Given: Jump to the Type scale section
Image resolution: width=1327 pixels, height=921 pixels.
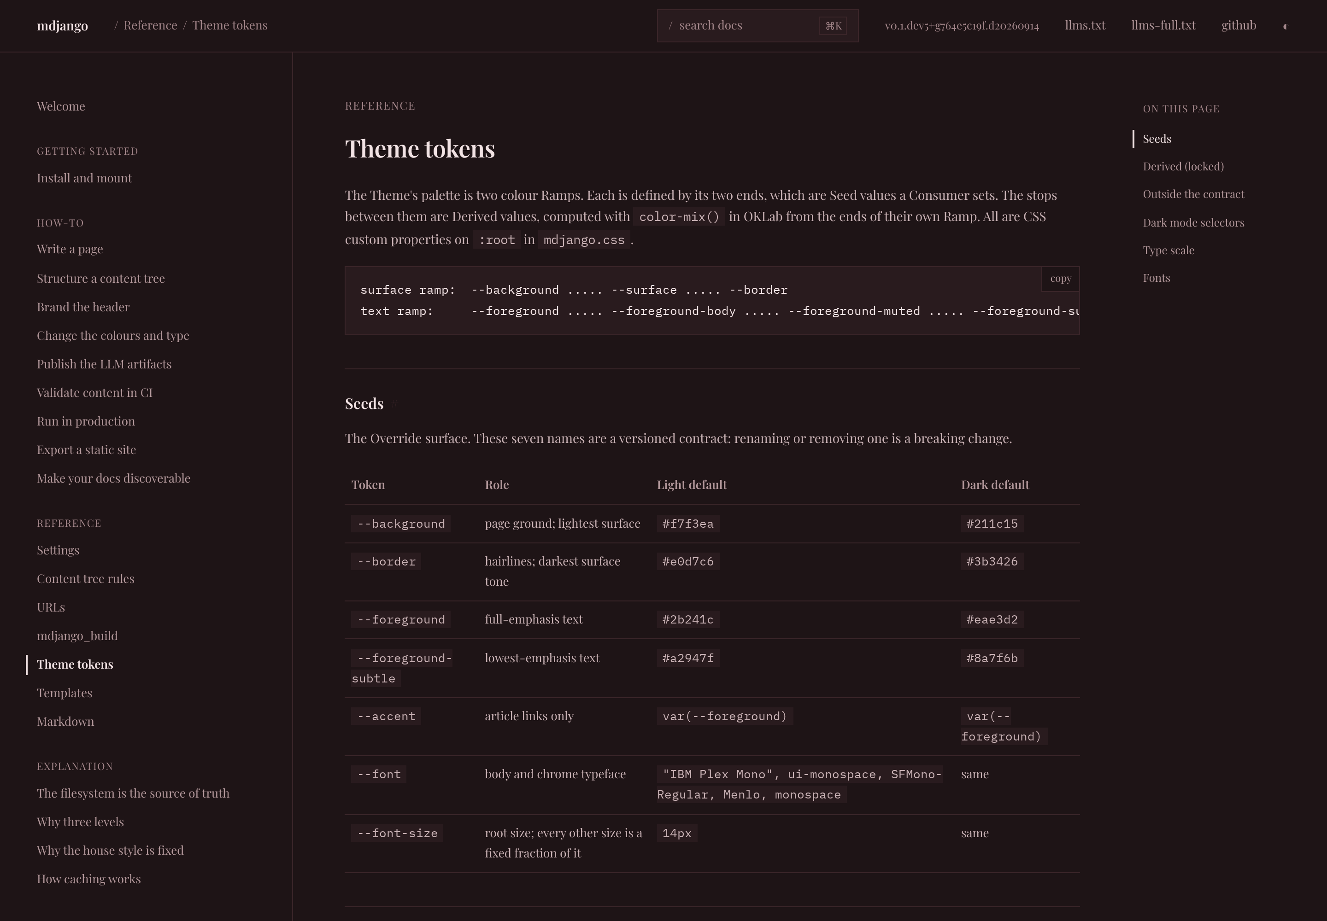Looking at the screenshot, I should click(1168, 251).
